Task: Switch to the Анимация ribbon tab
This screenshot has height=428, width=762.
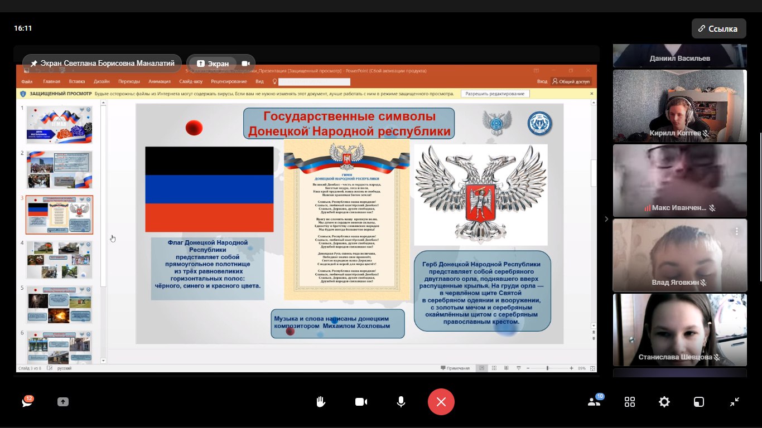Action: point(160,81)
